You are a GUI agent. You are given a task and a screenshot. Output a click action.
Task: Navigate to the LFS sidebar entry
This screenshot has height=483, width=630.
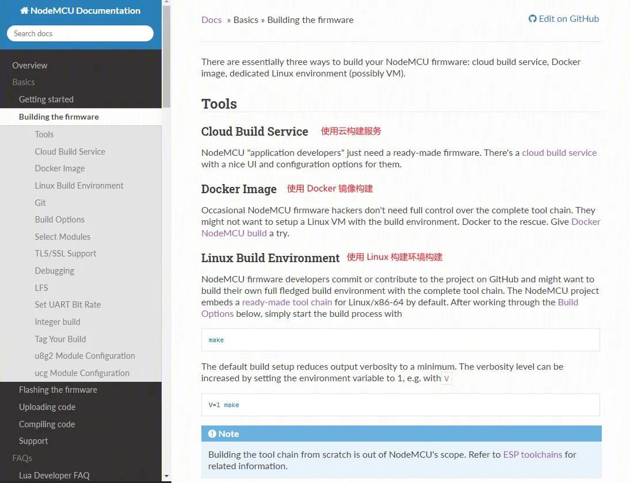(41, 287)
